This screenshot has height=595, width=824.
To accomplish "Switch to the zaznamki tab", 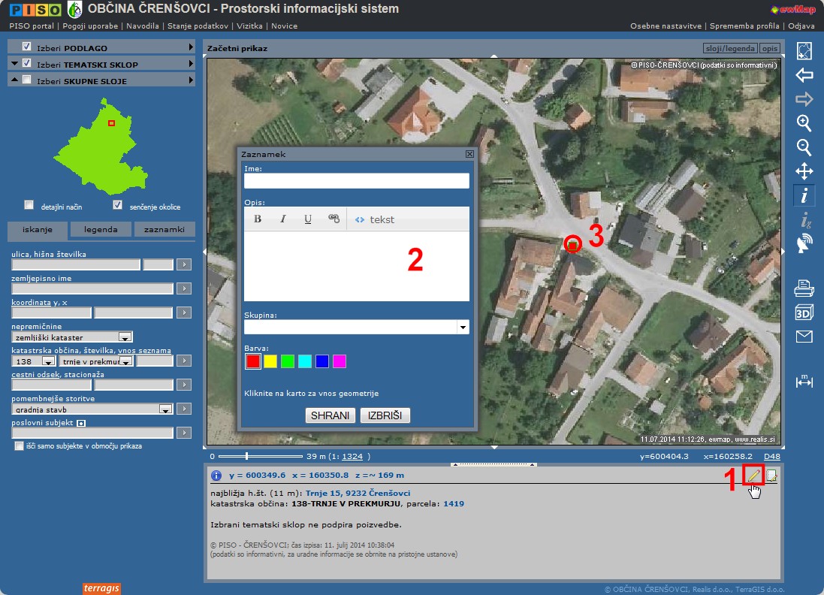I will 164,230.
